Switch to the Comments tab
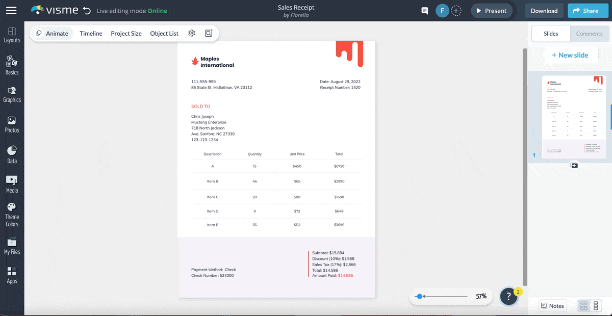612x316 pixels. pyautogui.click(x=589, y=33)
